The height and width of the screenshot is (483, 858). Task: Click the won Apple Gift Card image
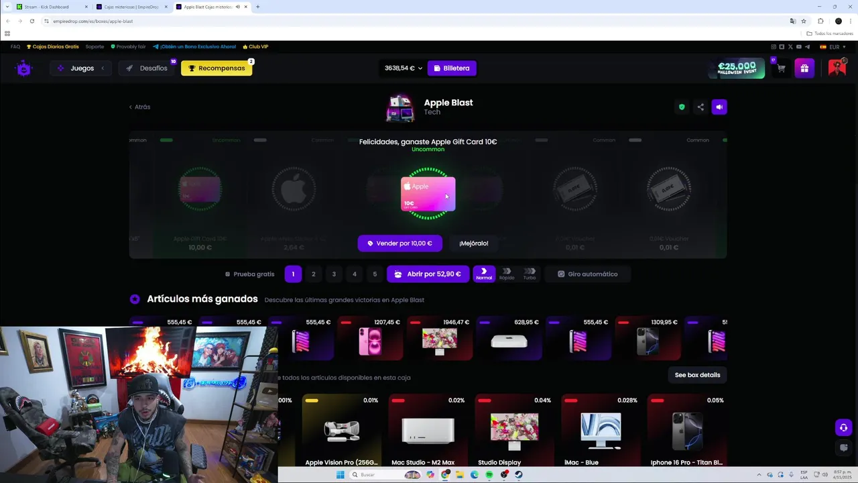point(428,194)
